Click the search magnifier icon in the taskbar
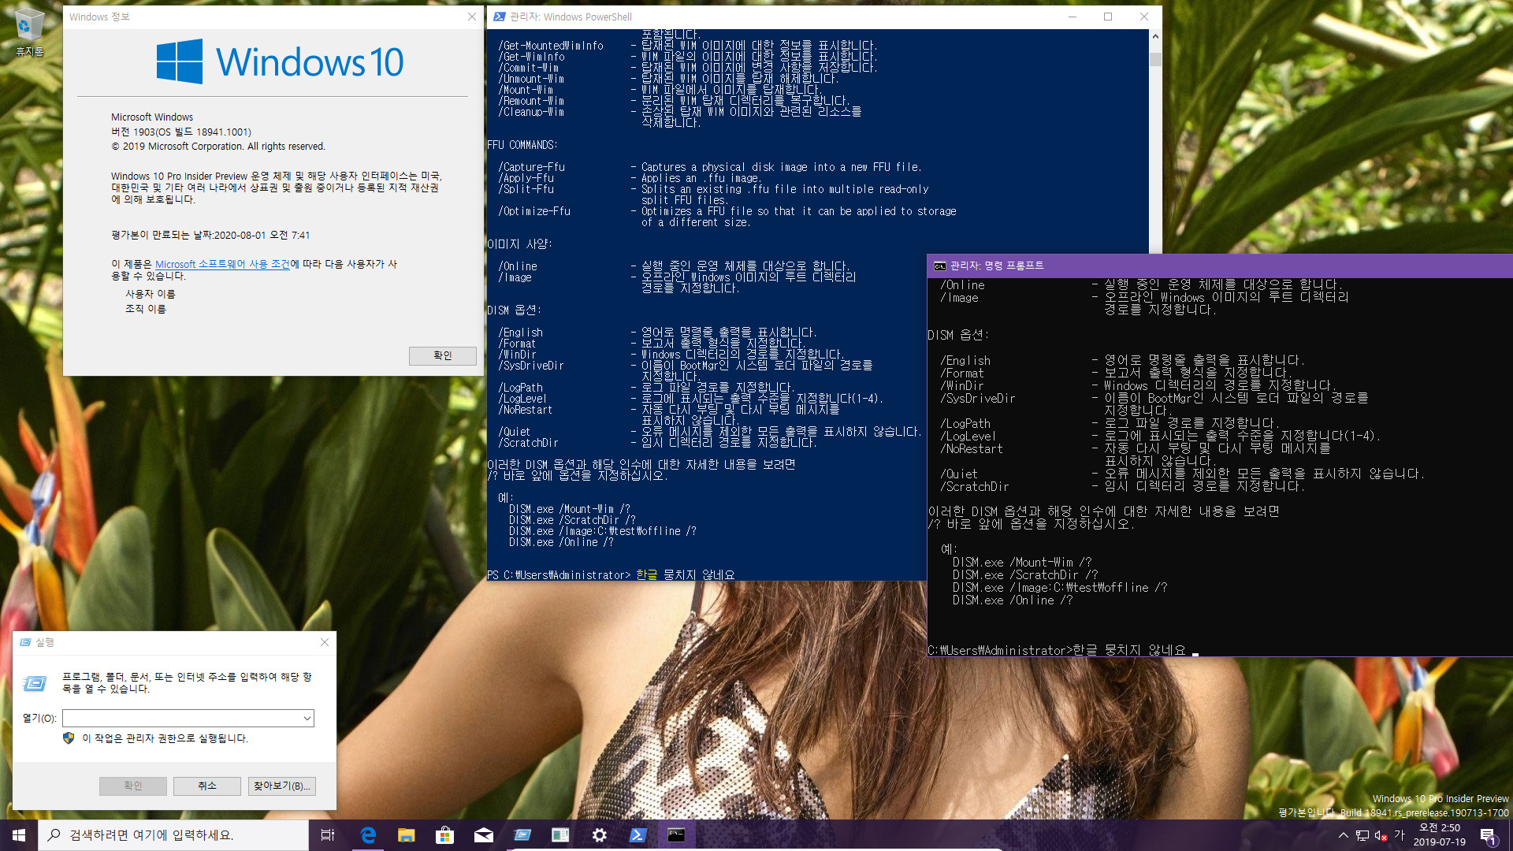1513x851 pixels. [x=54, y=835]
